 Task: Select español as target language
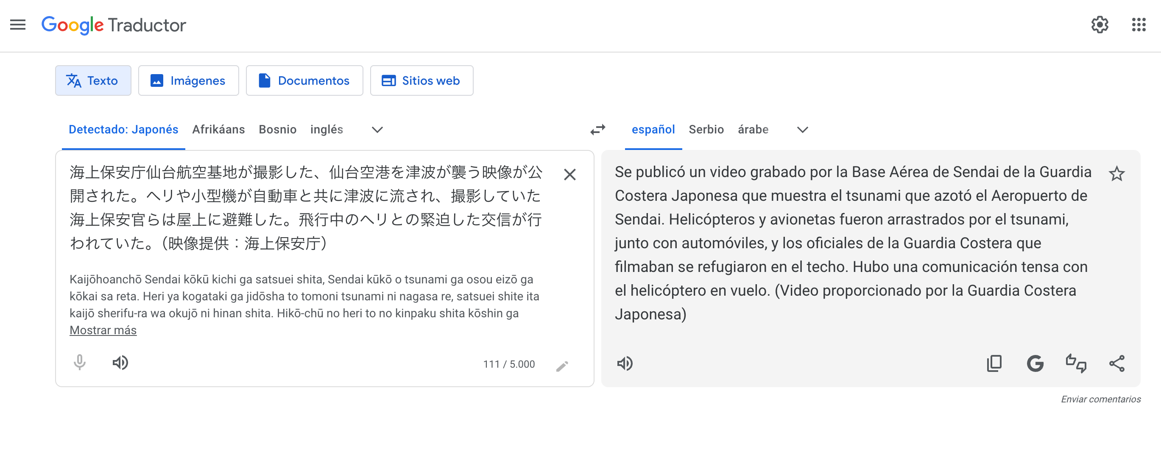[x=653, y=130]
